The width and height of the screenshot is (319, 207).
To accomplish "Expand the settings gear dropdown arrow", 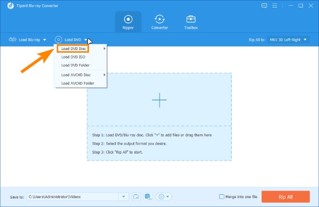I will coord(168,196).
